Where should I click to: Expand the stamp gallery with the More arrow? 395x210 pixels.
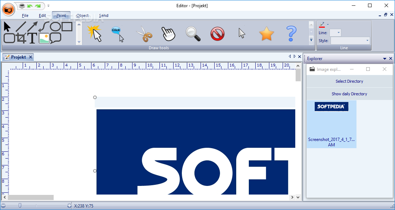click(311, 40)
